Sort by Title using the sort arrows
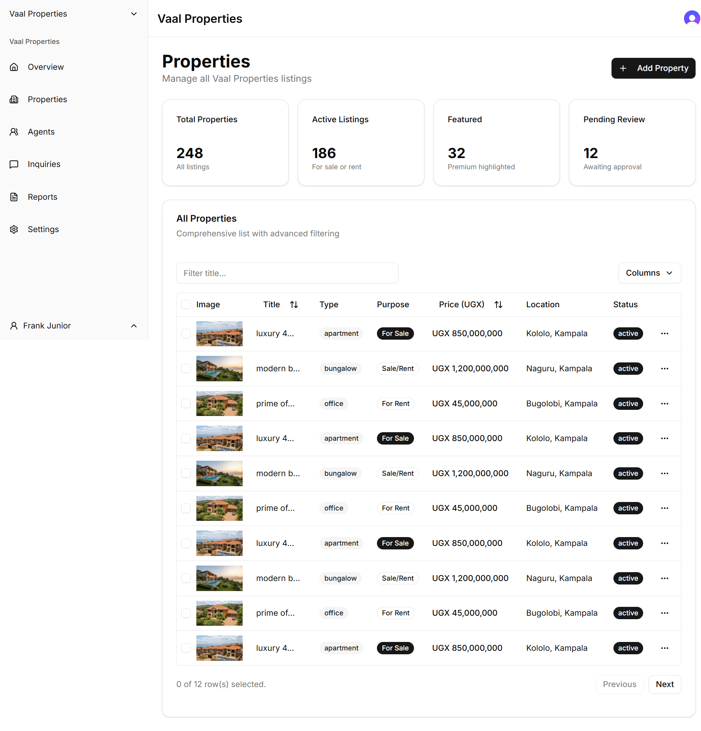 click(x=294, y=305)
